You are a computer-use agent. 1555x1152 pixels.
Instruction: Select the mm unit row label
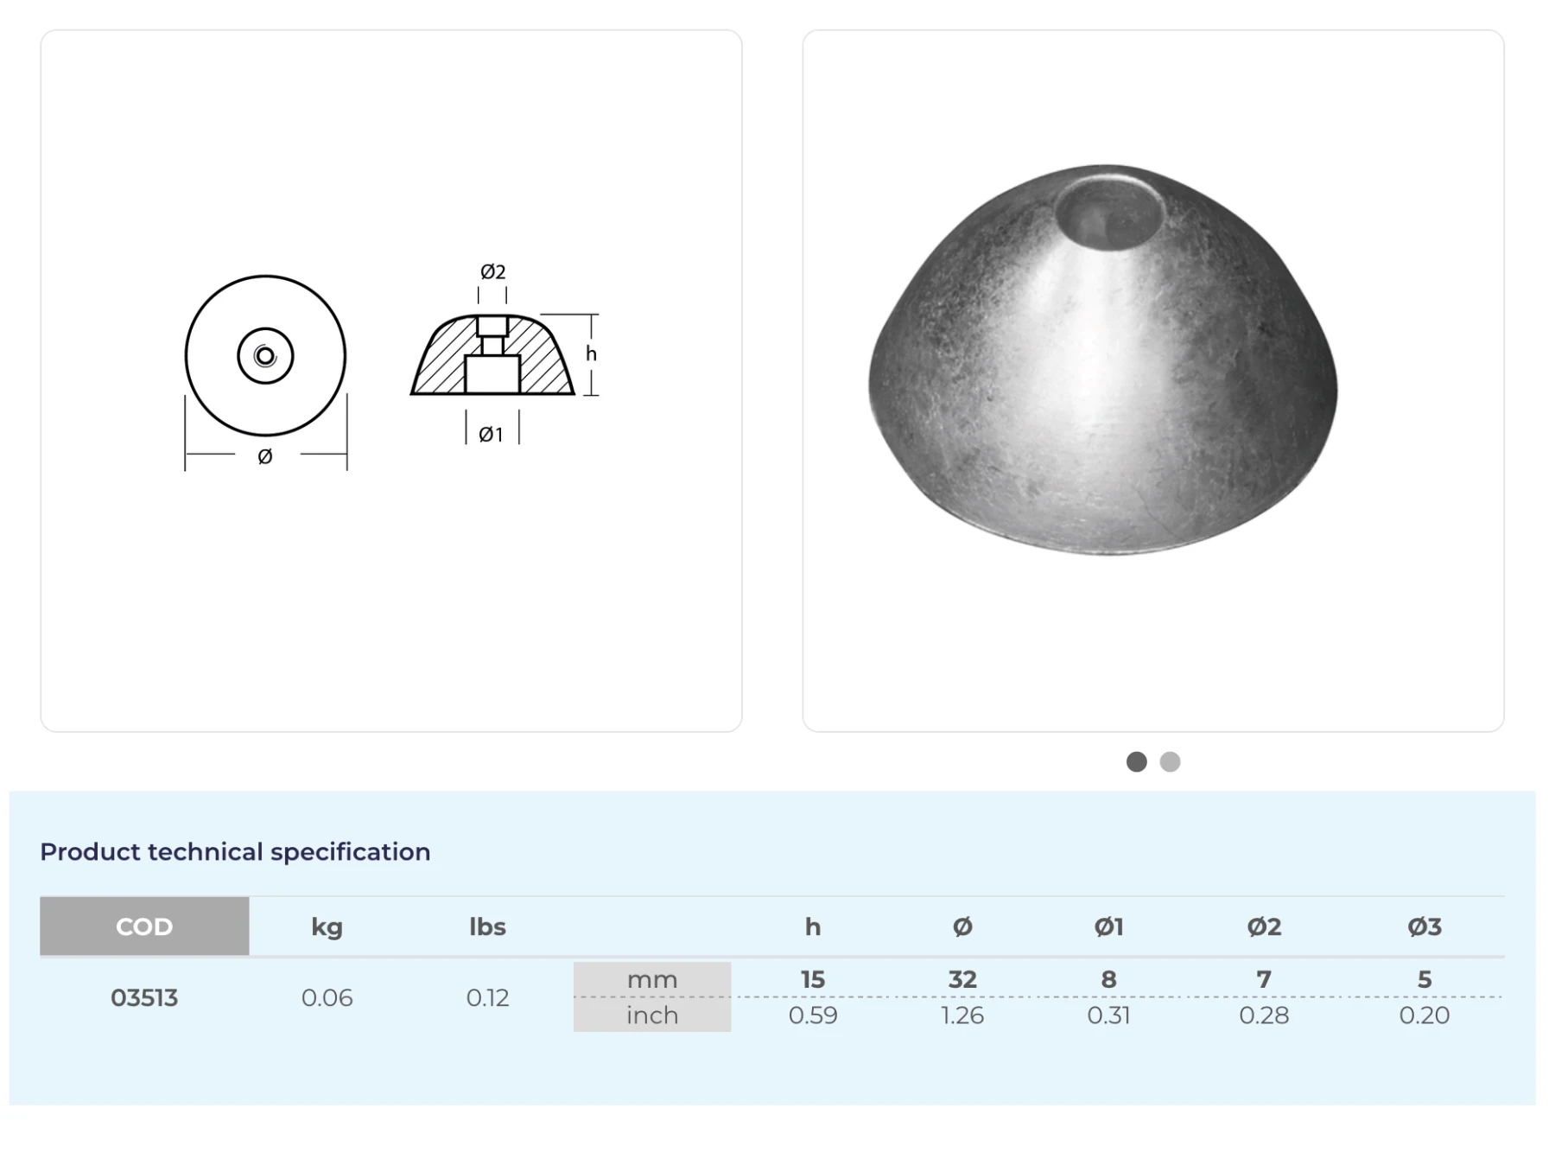652,979
